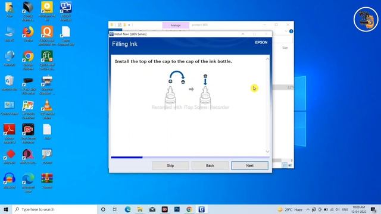Open File Explorer help question-mark icon

click(291, 31)
